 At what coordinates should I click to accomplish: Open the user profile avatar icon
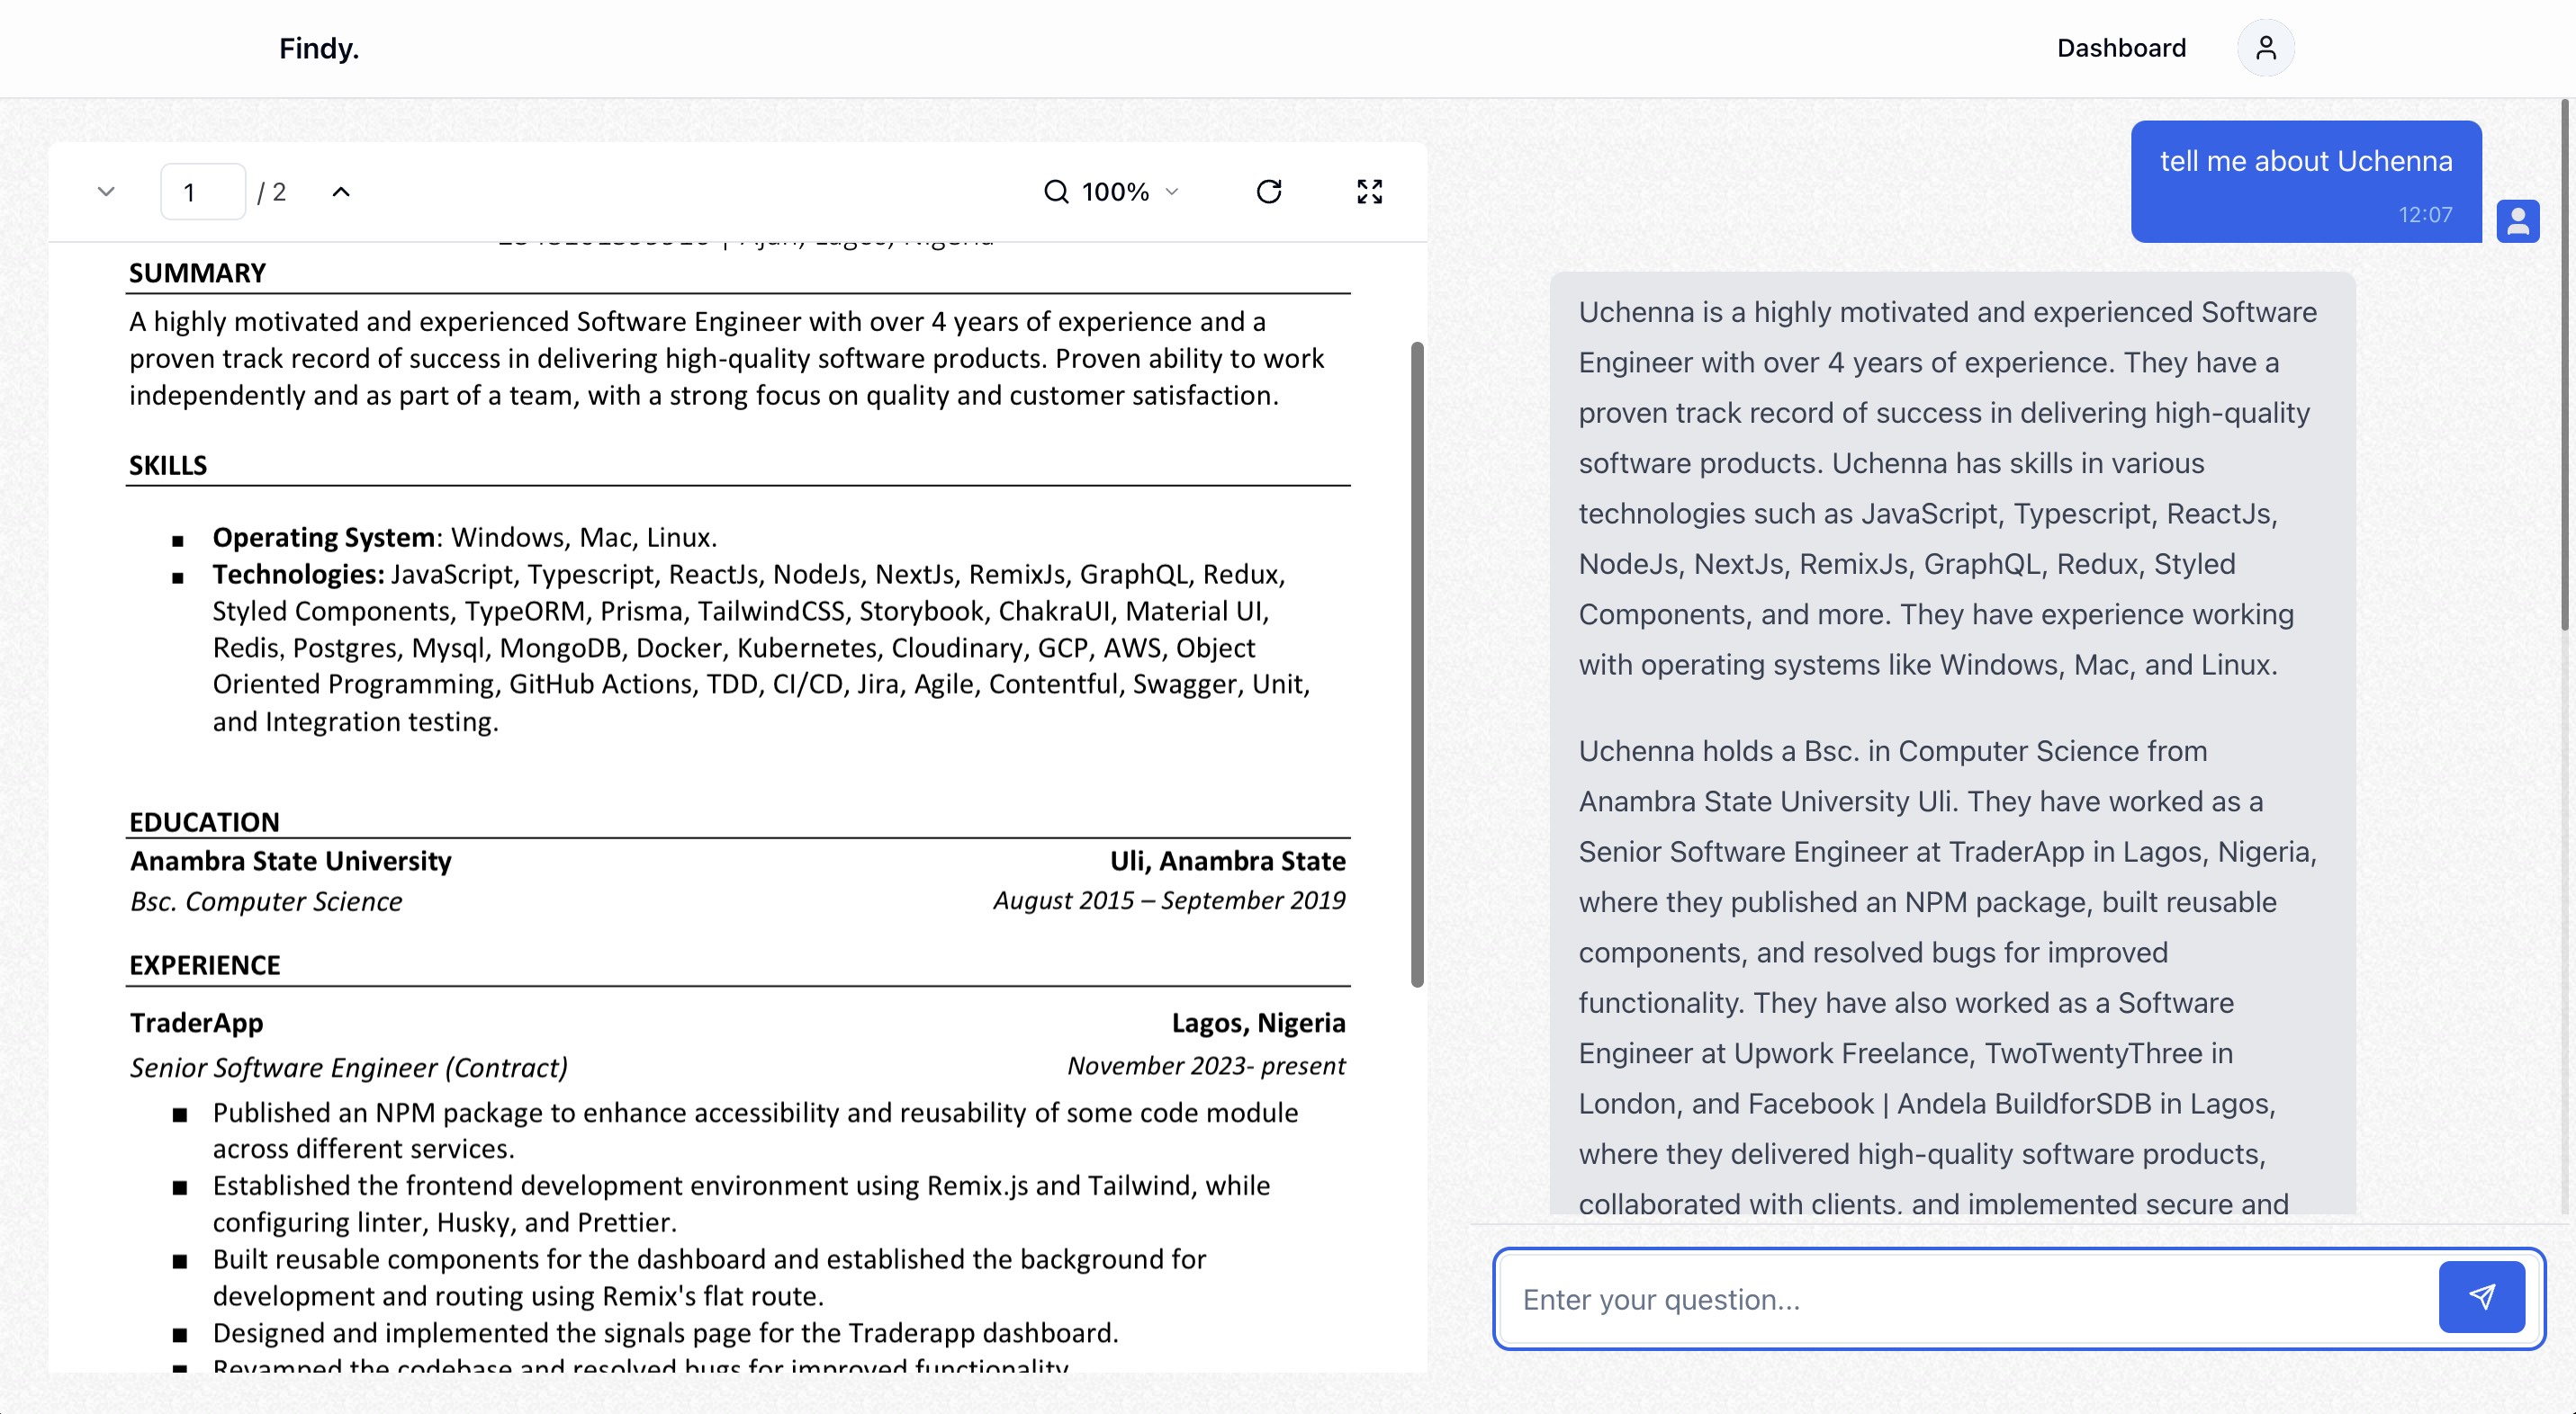point(2266,48)
